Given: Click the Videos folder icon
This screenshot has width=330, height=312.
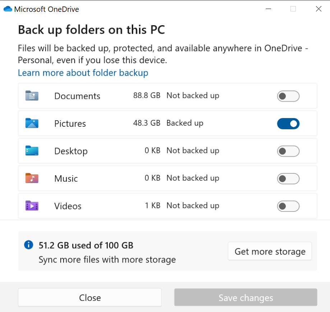Looking at the screenshot, I should pyautogui.click(x=32, y=206).
